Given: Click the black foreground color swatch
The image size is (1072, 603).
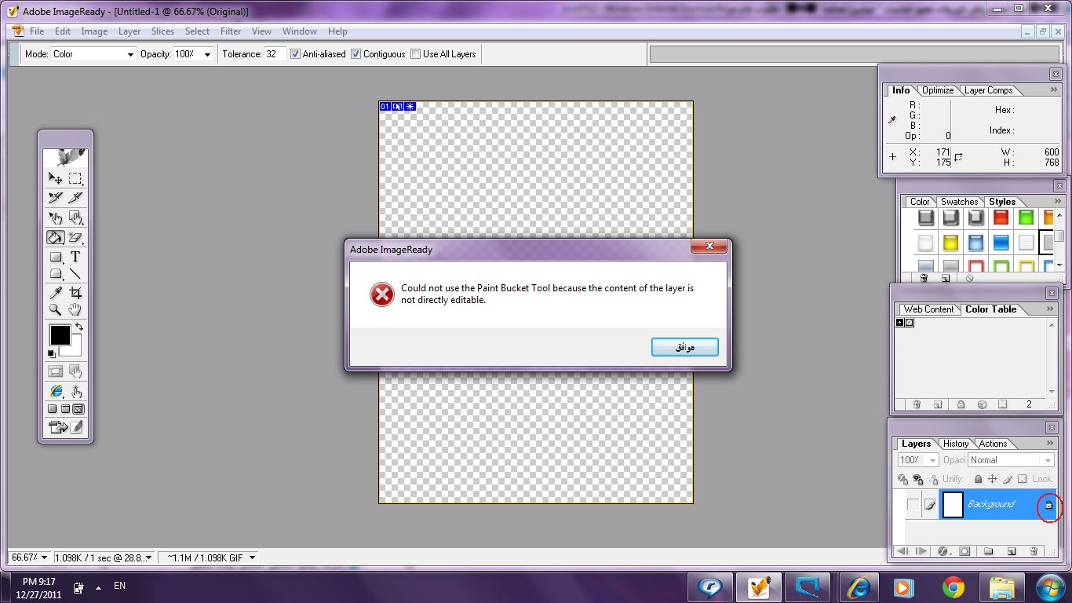Looking at the screenshot, I should click(x=60, y=335).
